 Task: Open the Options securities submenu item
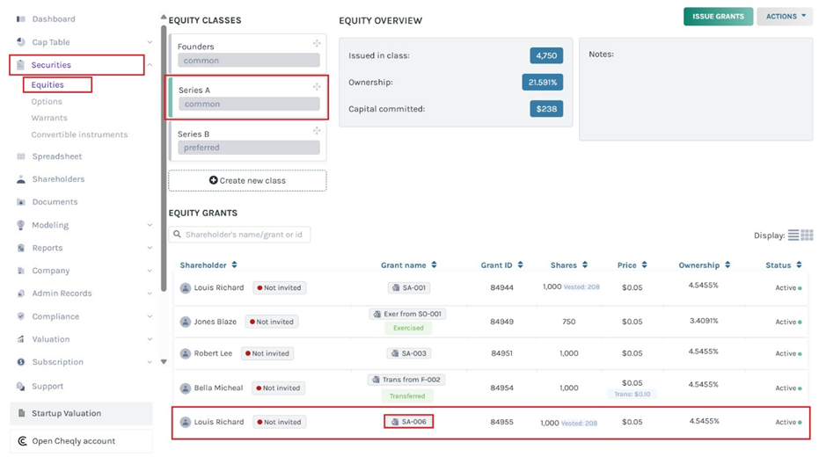point(47,102)
